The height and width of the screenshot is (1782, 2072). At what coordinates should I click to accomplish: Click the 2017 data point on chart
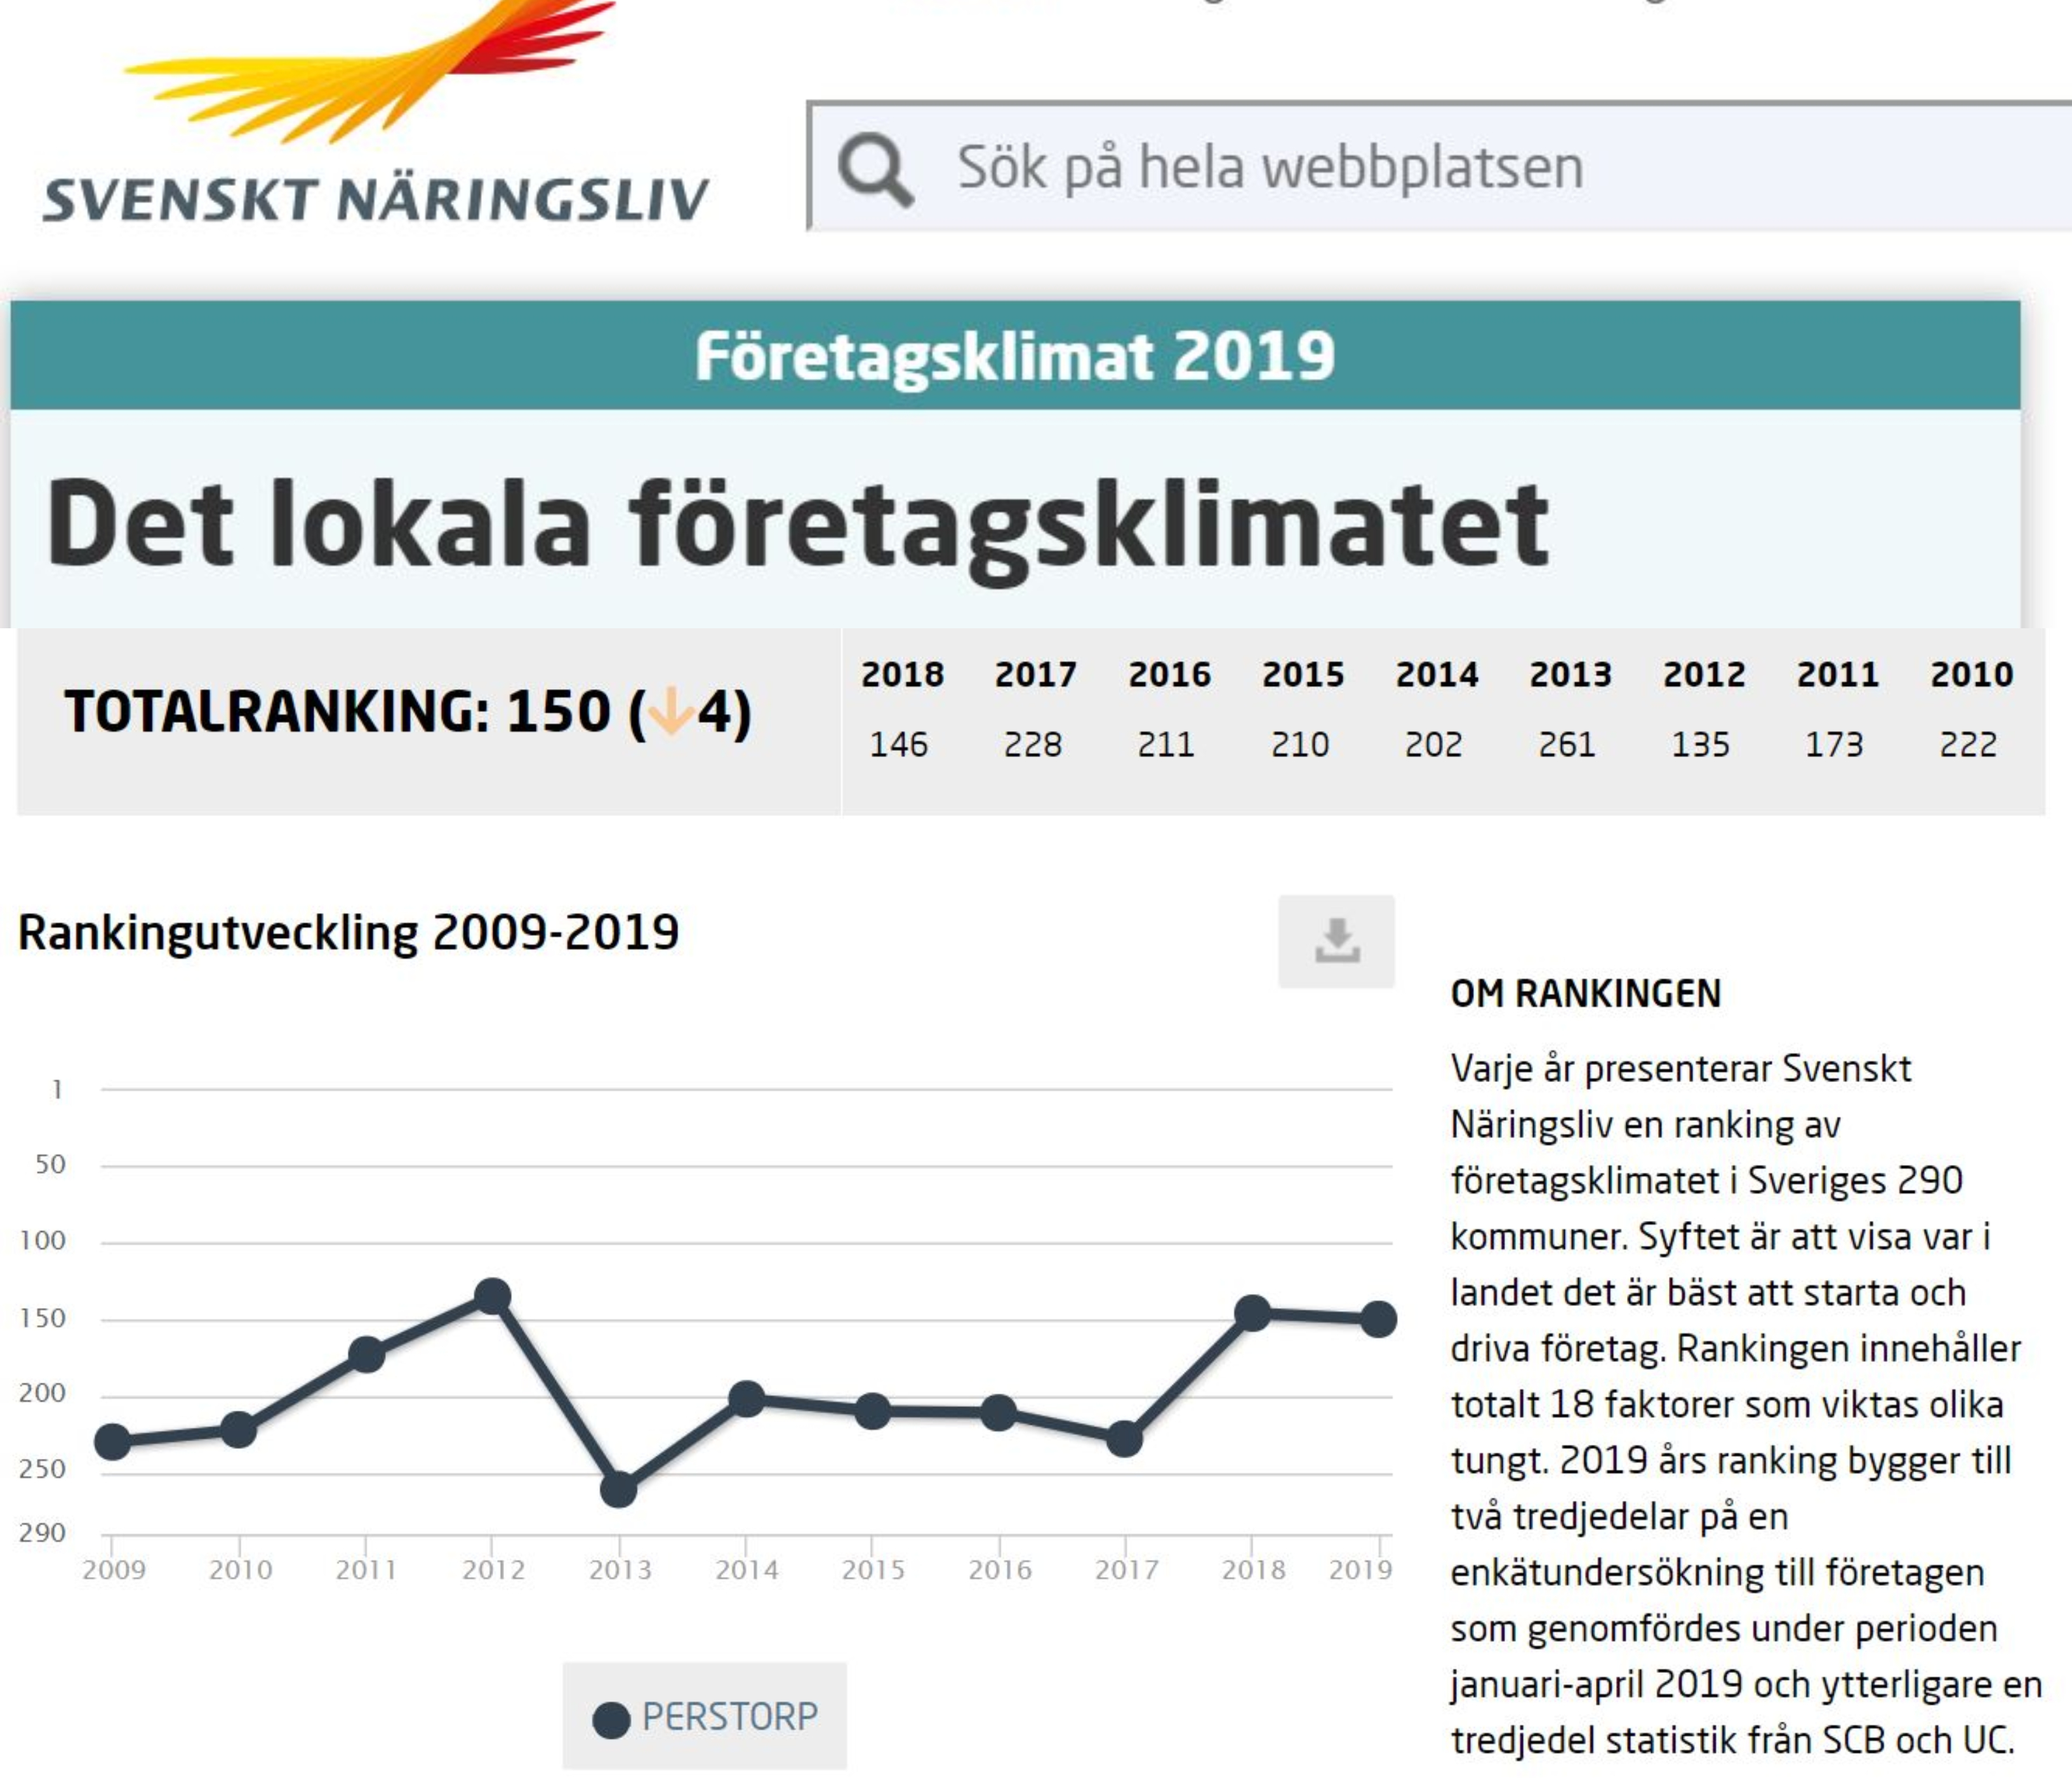(x=1124, y=1438)
